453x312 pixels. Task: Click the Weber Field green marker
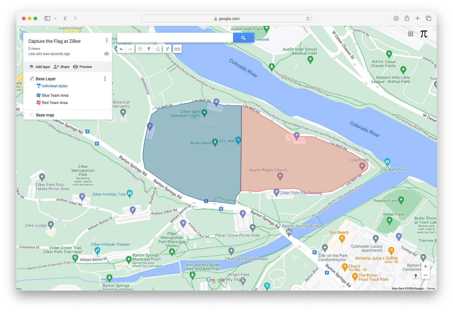(390, 221)
